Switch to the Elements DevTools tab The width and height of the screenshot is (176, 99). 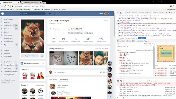(x=128, y=13)
